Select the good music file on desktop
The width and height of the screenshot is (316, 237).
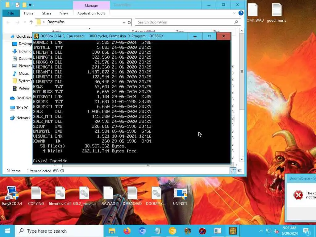pos(276,13)
